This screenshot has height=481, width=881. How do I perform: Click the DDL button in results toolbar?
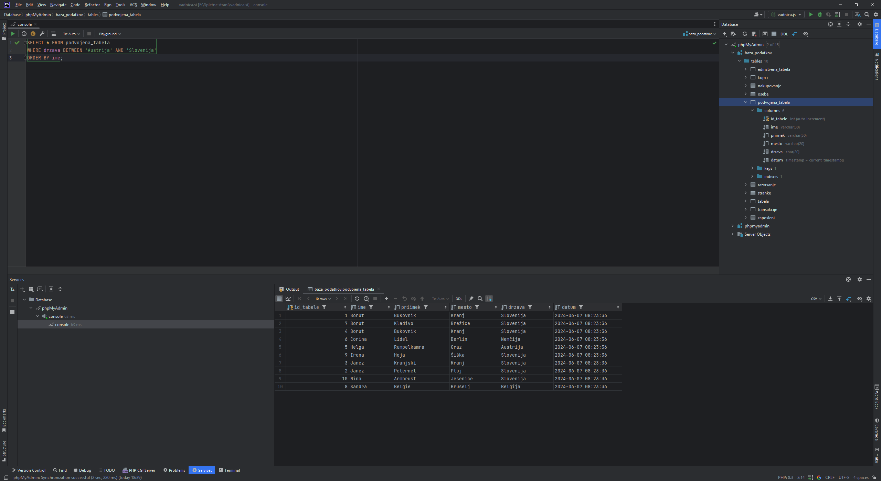[x=459, y=299]
